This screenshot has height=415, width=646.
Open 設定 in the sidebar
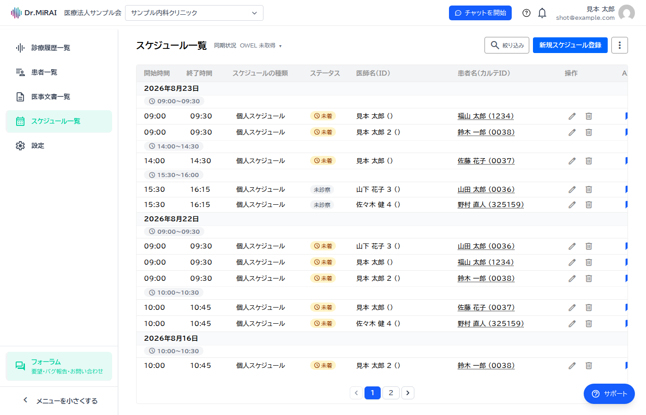click(59, 146)
